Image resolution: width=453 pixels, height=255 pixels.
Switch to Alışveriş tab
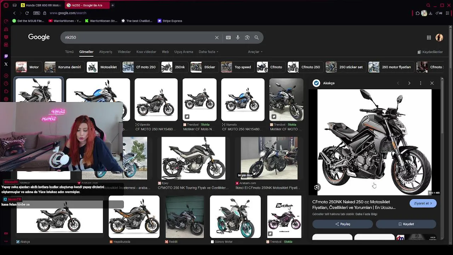click(105, 52)
